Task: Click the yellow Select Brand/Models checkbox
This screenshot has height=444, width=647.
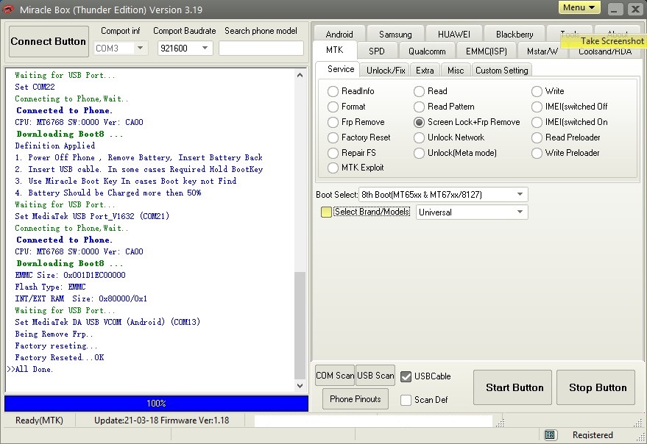Action: pos(326,212)
